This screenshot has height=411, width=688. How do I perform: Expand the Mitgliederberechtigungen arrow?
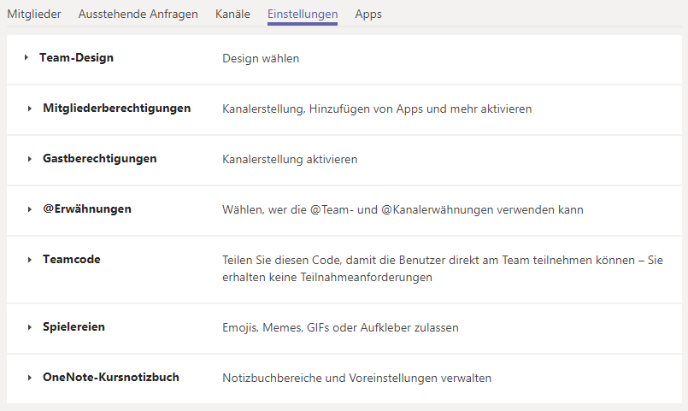[29, 109]
